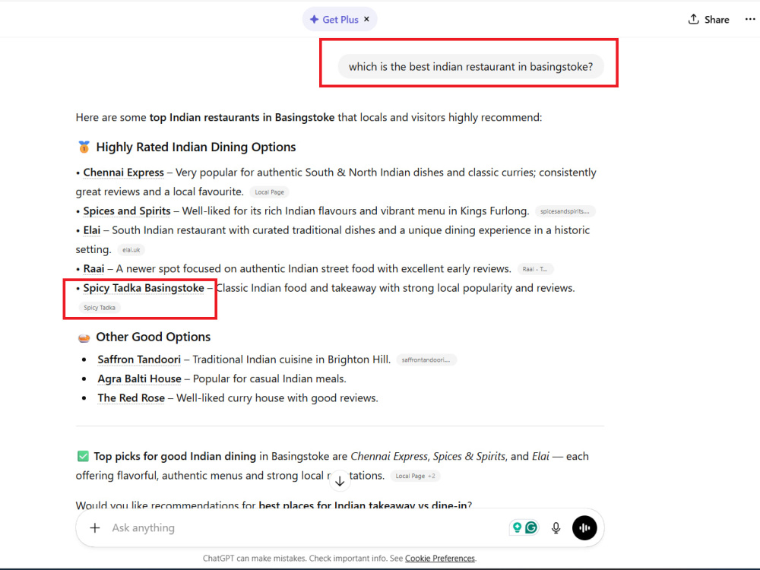The height and width of the screenshot is (570, 760).
Task: Open the Saffron Tandoori link
Action: (x=139, y=359)
